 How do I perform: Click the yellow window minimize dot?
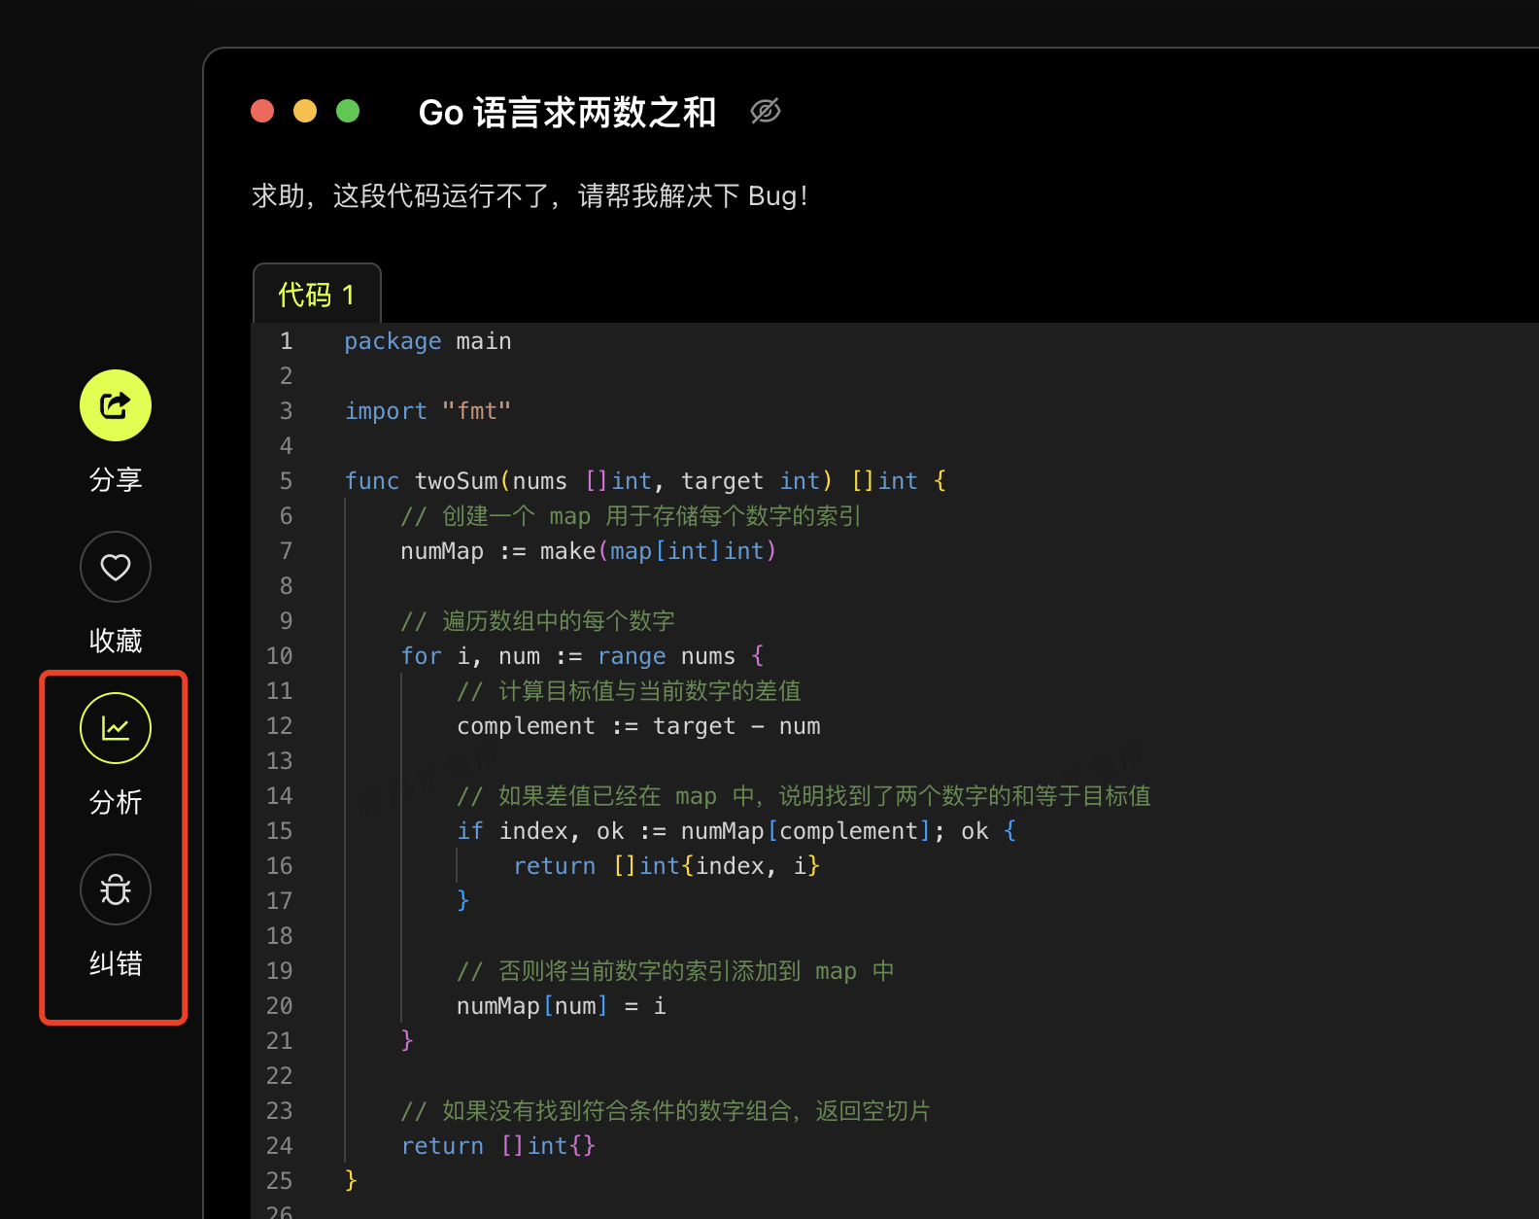(305, 111)
